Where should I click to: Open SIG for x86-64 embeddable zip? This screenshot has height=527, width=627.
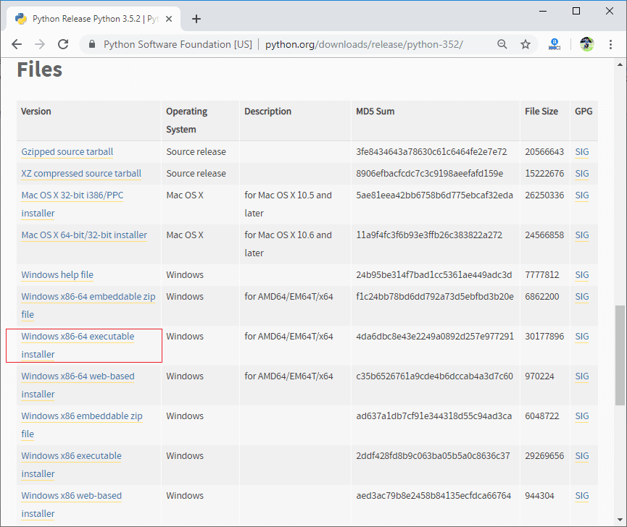coord(582,297)
